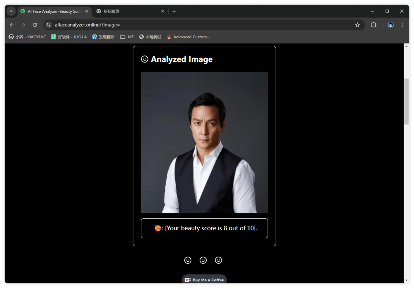Minimize the Chrome window
Screen dimensions: 414x288
[x=372, y=11]
